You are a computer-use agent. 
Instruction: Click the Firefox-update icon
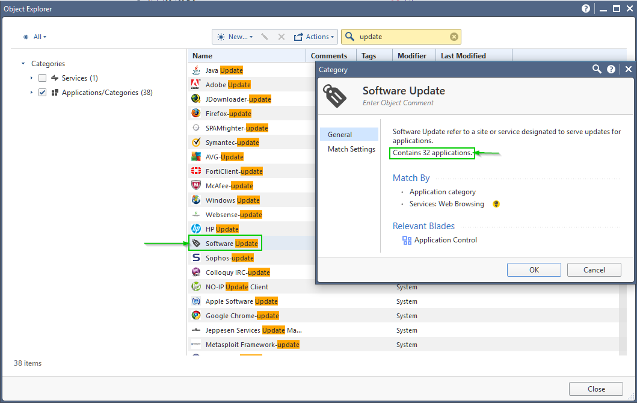pos(196,113)
